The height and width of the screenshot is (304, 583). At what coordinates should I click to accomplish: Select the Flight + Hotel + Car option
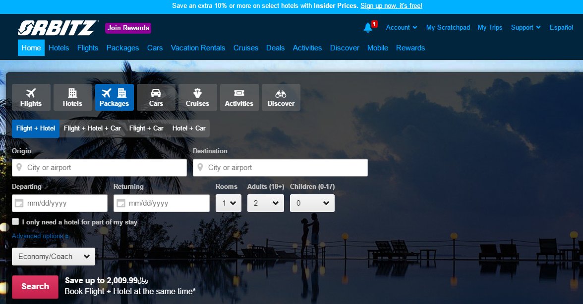point(92,129)
